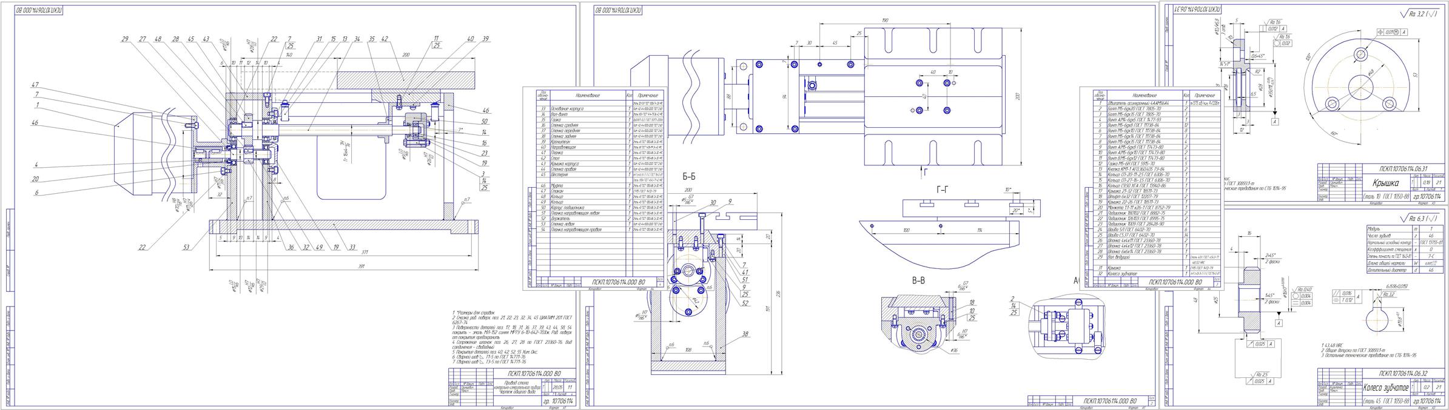Select the 'Делительный диаметр' parameter row
Screen dimensions: 1449x410
point(1405,270)
